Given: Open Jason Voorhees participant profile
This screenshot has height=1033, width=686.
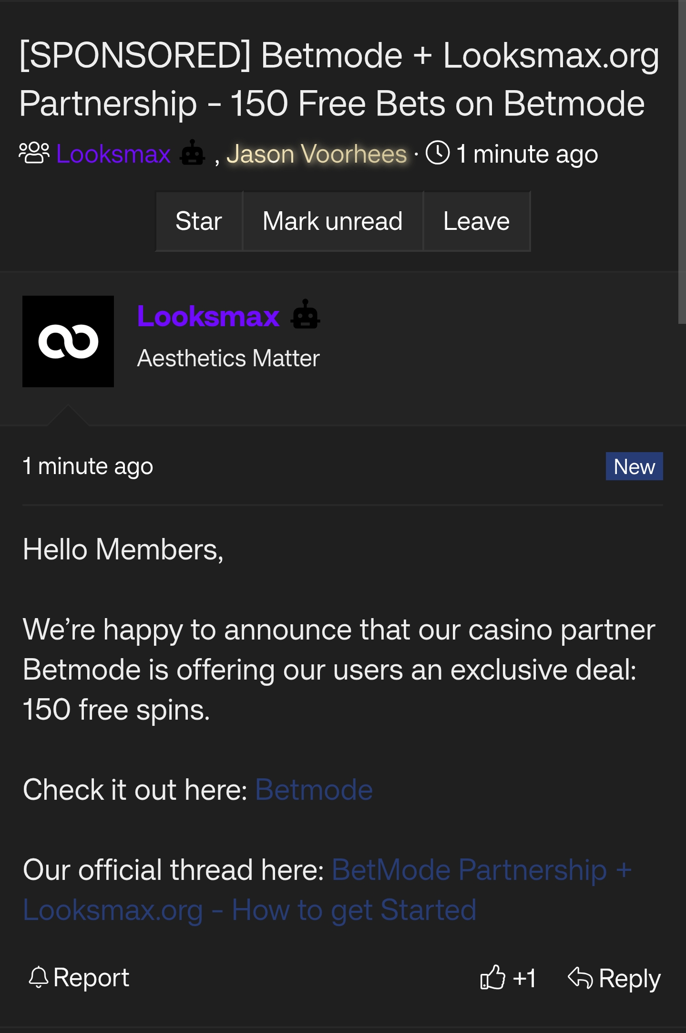Looking at the screenshot, I should click(317, 154).
